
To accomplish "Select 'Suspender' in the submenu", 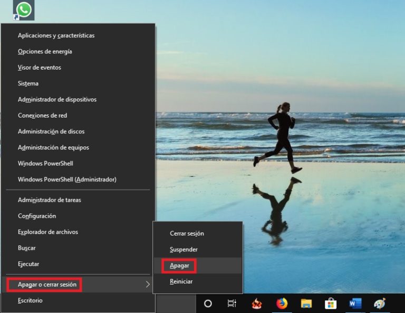I will [x=184, y=249].
